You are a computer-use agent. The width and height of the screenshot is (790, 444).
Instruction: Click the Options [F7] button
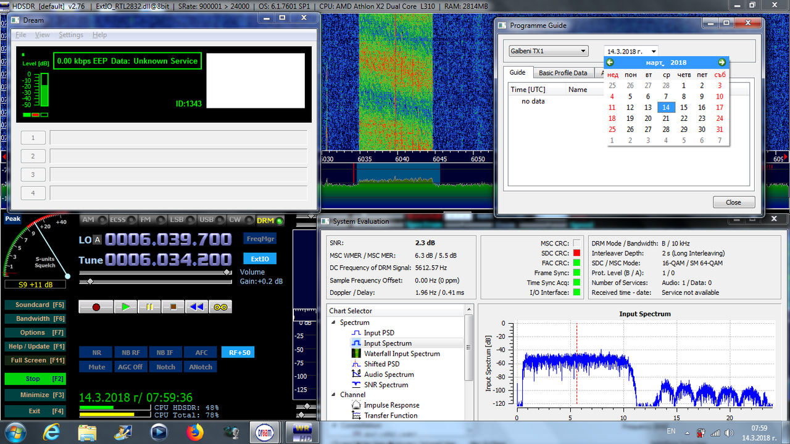[x=35, y=332]
